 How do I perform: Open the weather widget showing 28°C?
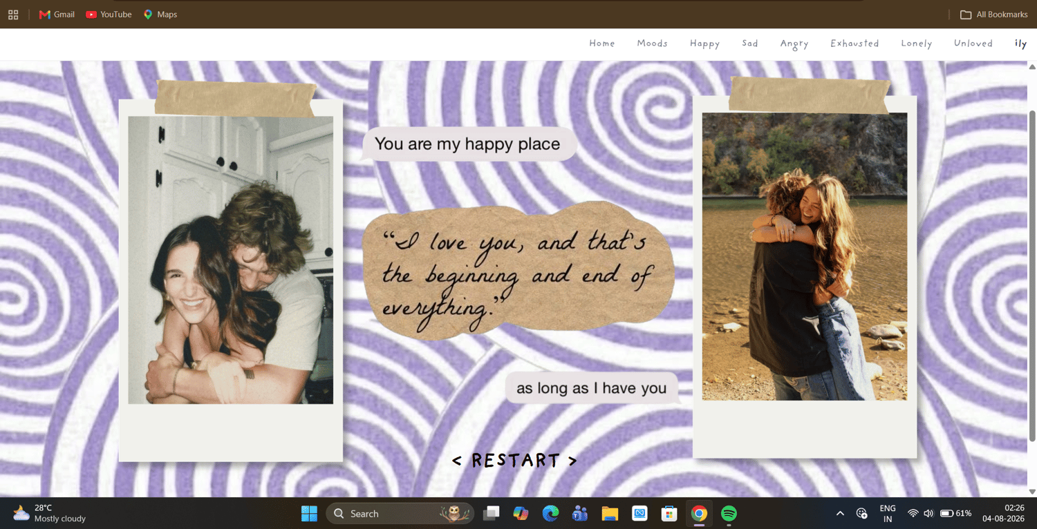coord(50,513)
